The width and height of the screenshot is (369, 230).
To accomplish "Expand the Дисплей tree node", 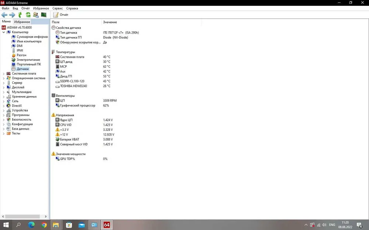I will click(4, 87).
